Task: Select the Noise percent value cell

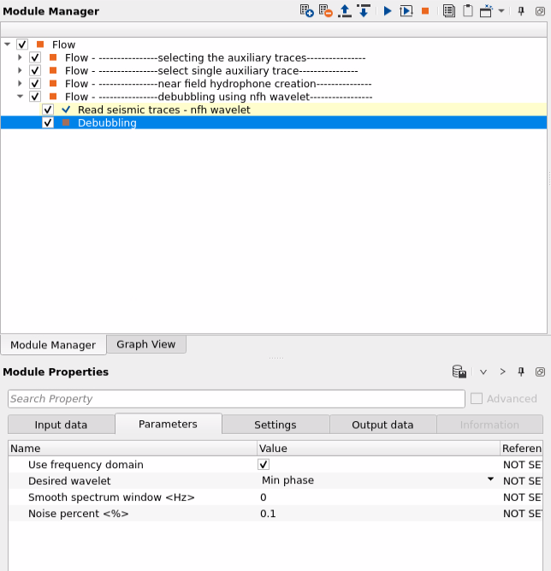Action: pos(376,514)
